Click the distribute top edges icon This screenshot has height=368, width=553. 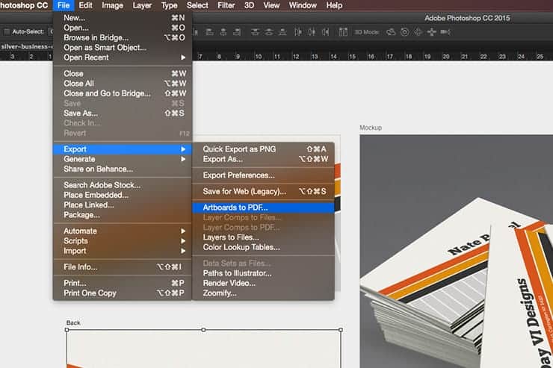click(x=255, y=32)
